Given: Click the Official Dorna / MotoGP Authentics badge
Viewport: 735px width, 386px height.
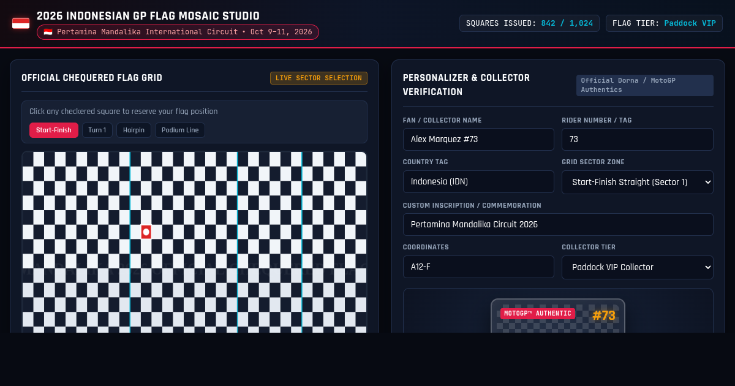Looking at the screenshot, I should (x=645, y=85).
